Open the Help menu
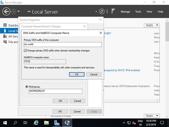 [160, 12]
